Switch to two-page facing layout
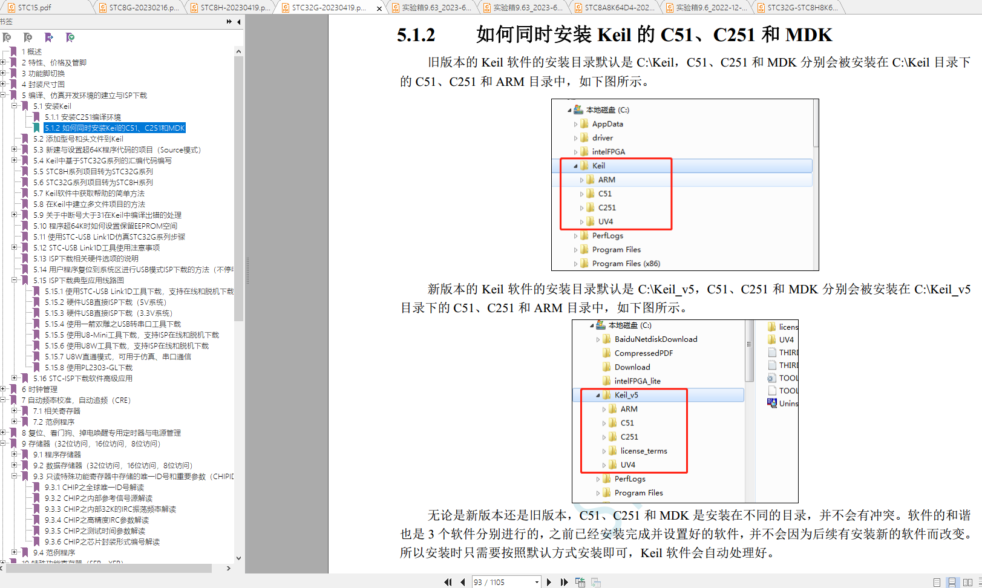Viewport: 982px width, 588px height. [967, 582]
